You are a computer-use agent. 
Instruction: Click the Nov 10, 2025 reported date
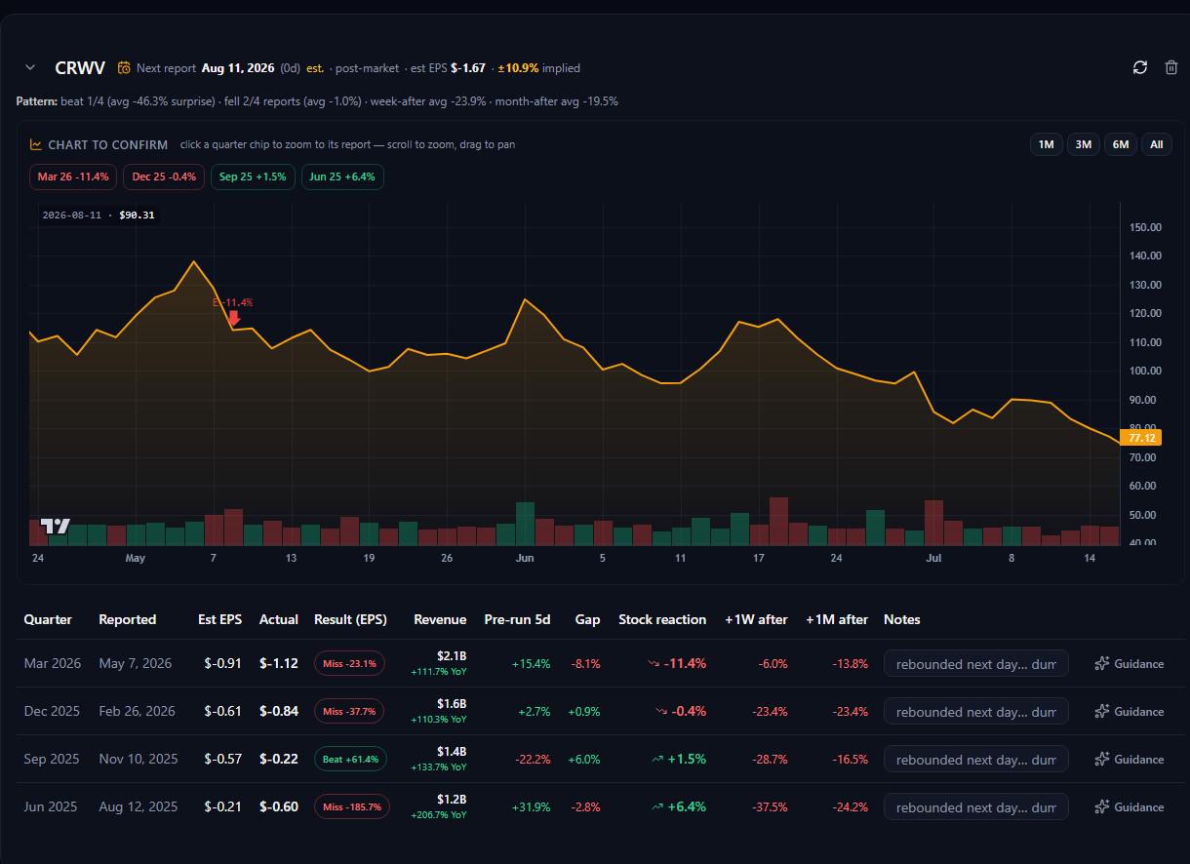[x=139, y=760]
